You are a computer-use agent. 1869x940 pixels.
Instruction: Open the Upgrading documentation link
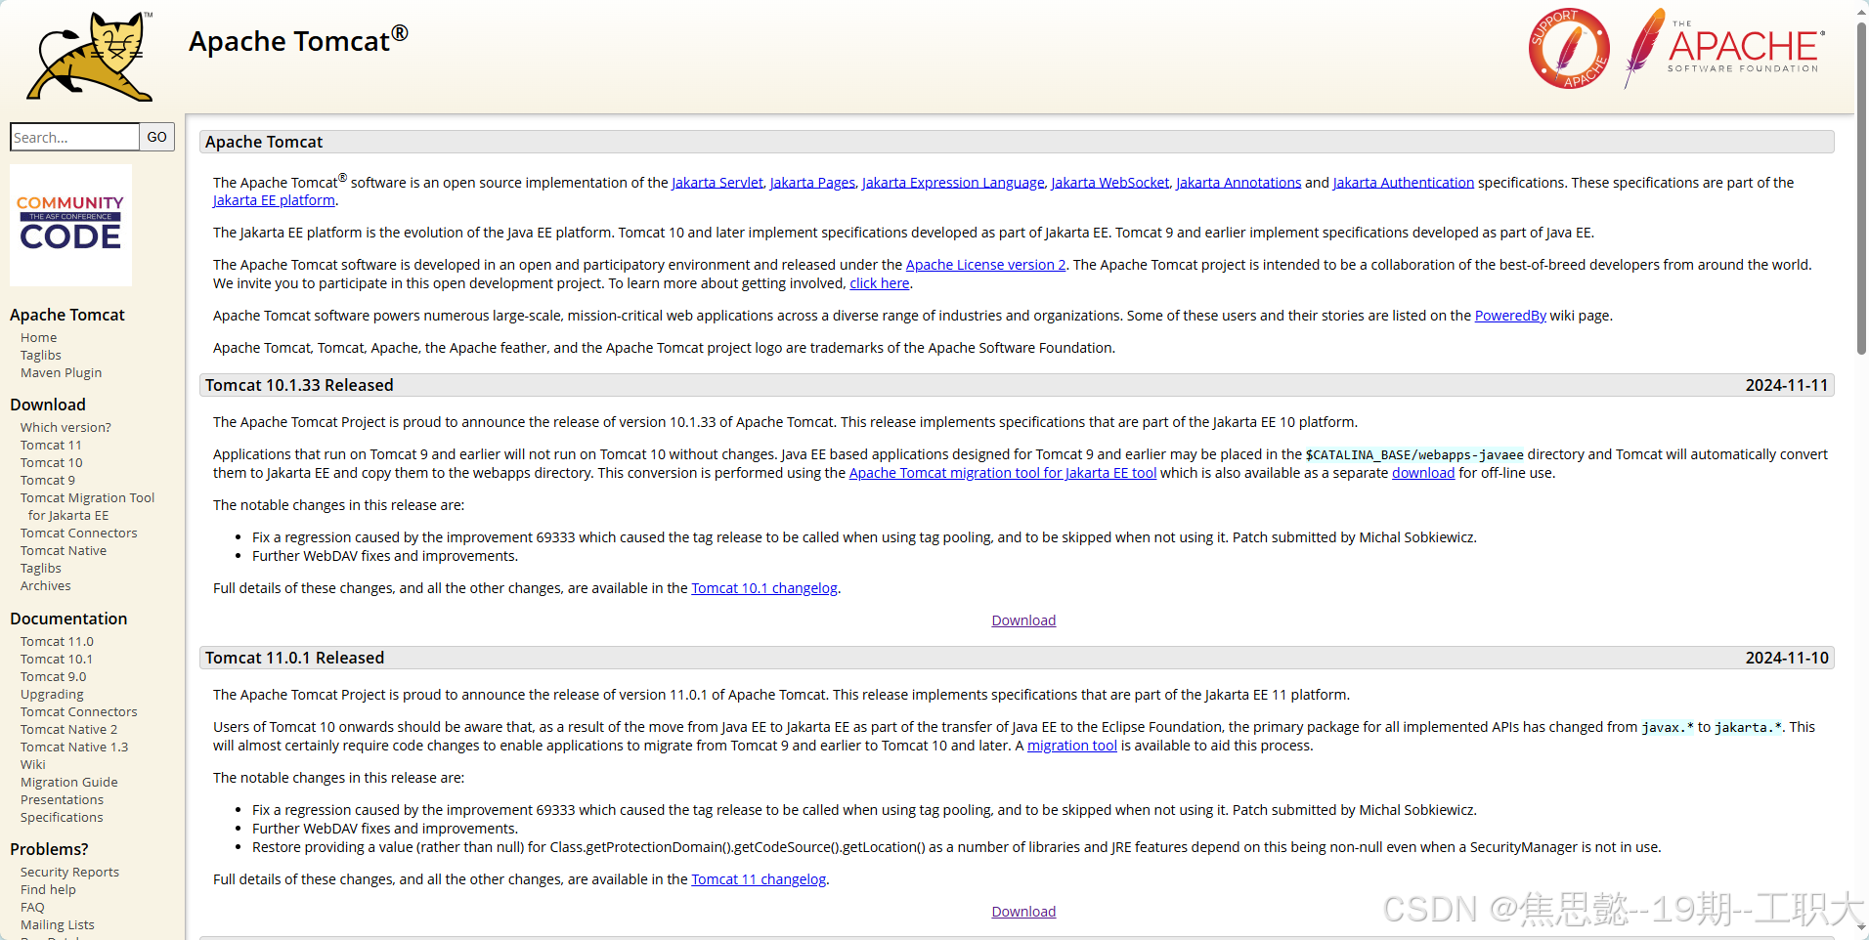(x=52, y=694)
